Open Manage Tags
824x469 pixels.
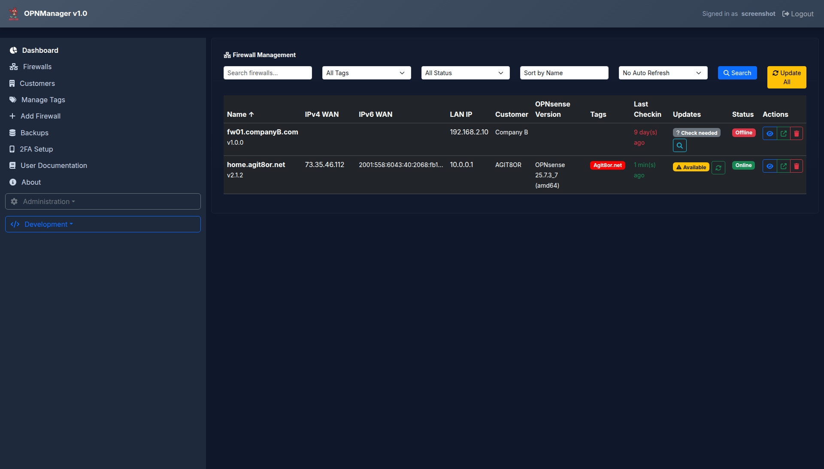coord(37,100)
